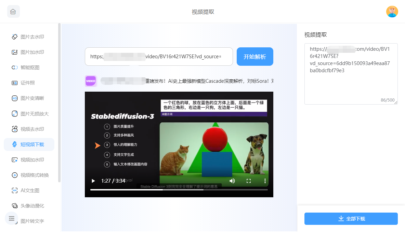Open 图片变清晰 menu item
This screenshot has width=405, height=232.
[29, 98]
